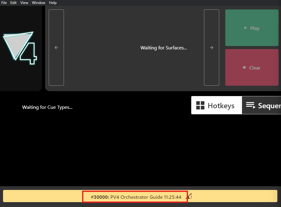The height and width of the screenshot is (207, 281).
Task: Click the right arrow surface button
Action: coord(212,48)
